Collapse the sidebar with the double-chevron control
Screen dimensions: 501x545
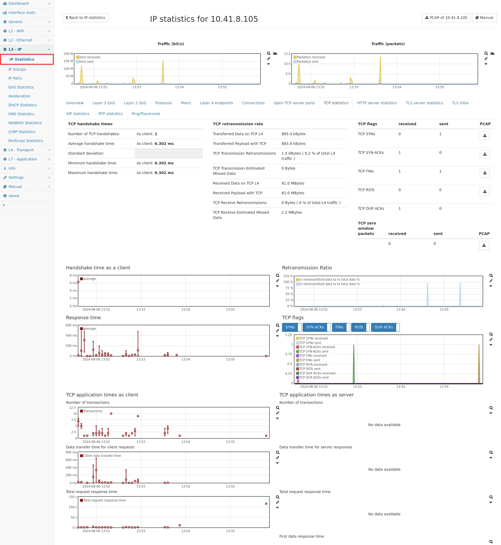pos(4,205)
